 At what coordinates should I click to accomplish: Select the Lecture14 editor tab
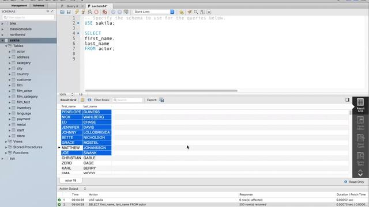pos(99,6)
